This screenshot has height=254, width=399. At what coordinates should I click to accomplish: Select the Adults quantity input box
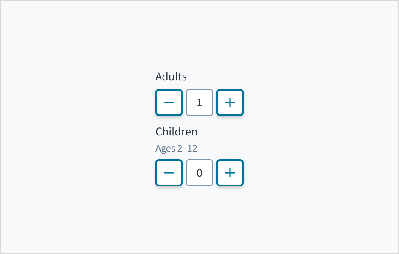pyautogui.click(x=199, y=102)
